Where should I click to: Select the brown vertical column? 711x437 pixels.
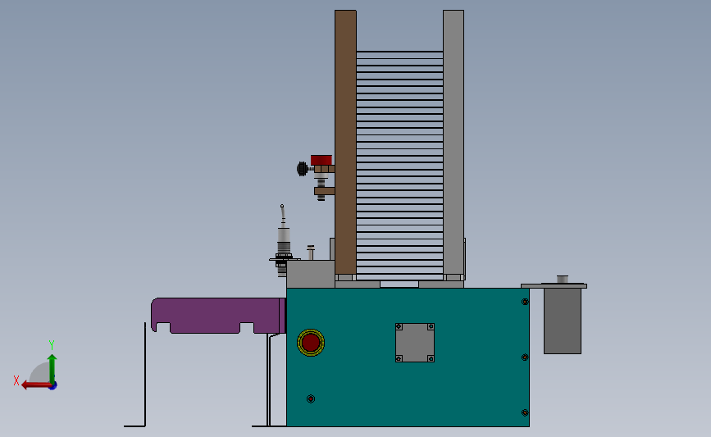345,142
